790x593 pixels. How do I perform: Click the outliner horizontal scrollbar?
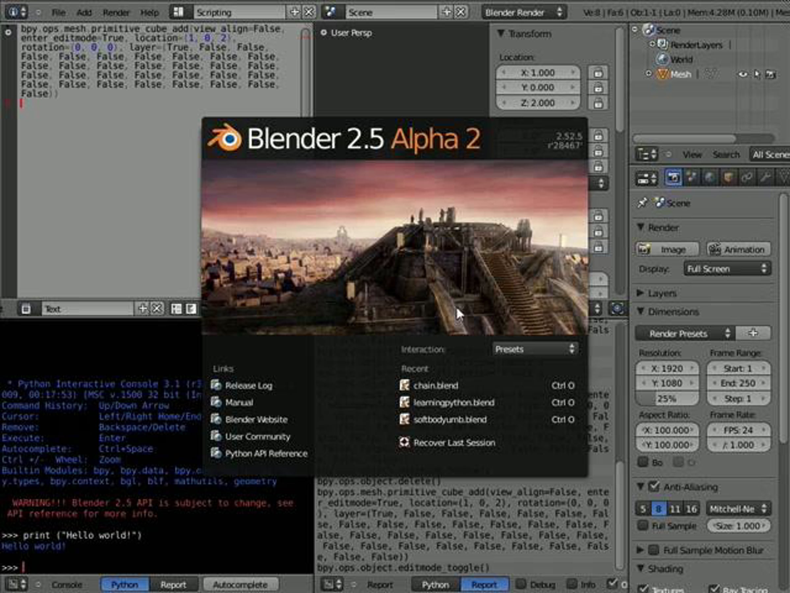click(684, 139)
